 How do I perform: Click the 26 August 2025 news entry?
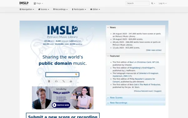[x=137, y=35]
